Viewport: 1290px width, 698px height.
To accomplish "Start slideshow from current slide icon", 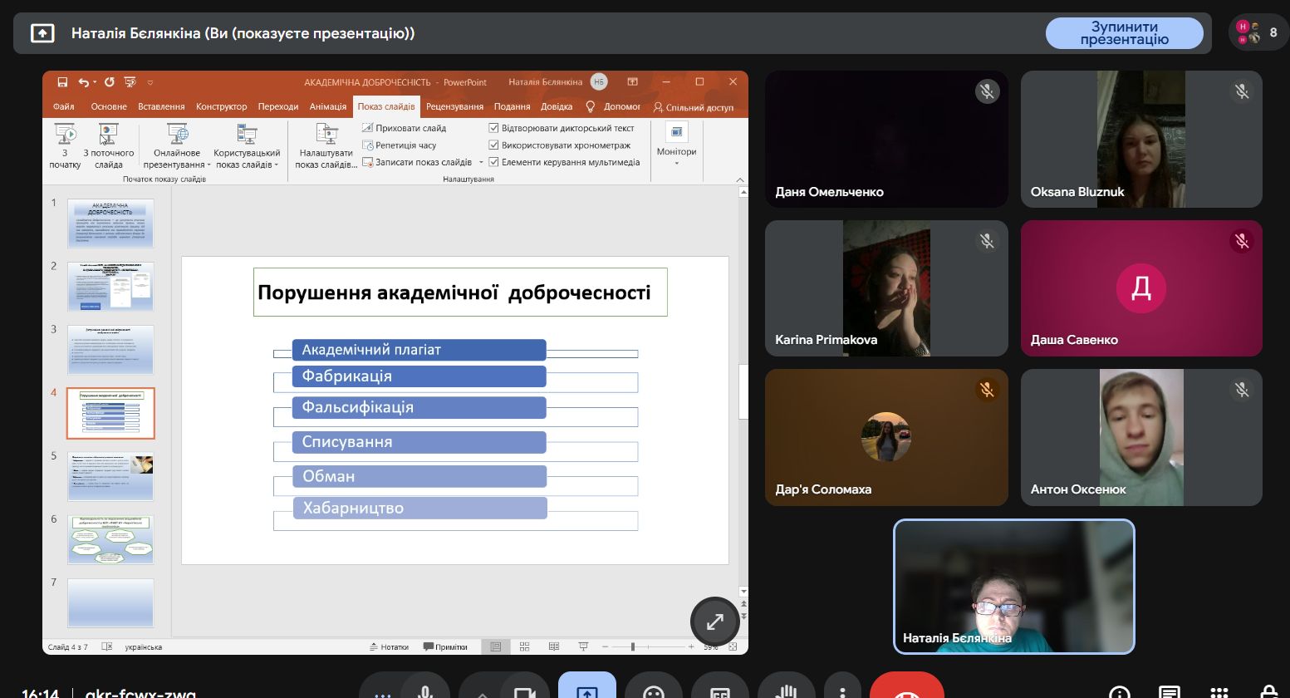I will click(x=108, y=135).
